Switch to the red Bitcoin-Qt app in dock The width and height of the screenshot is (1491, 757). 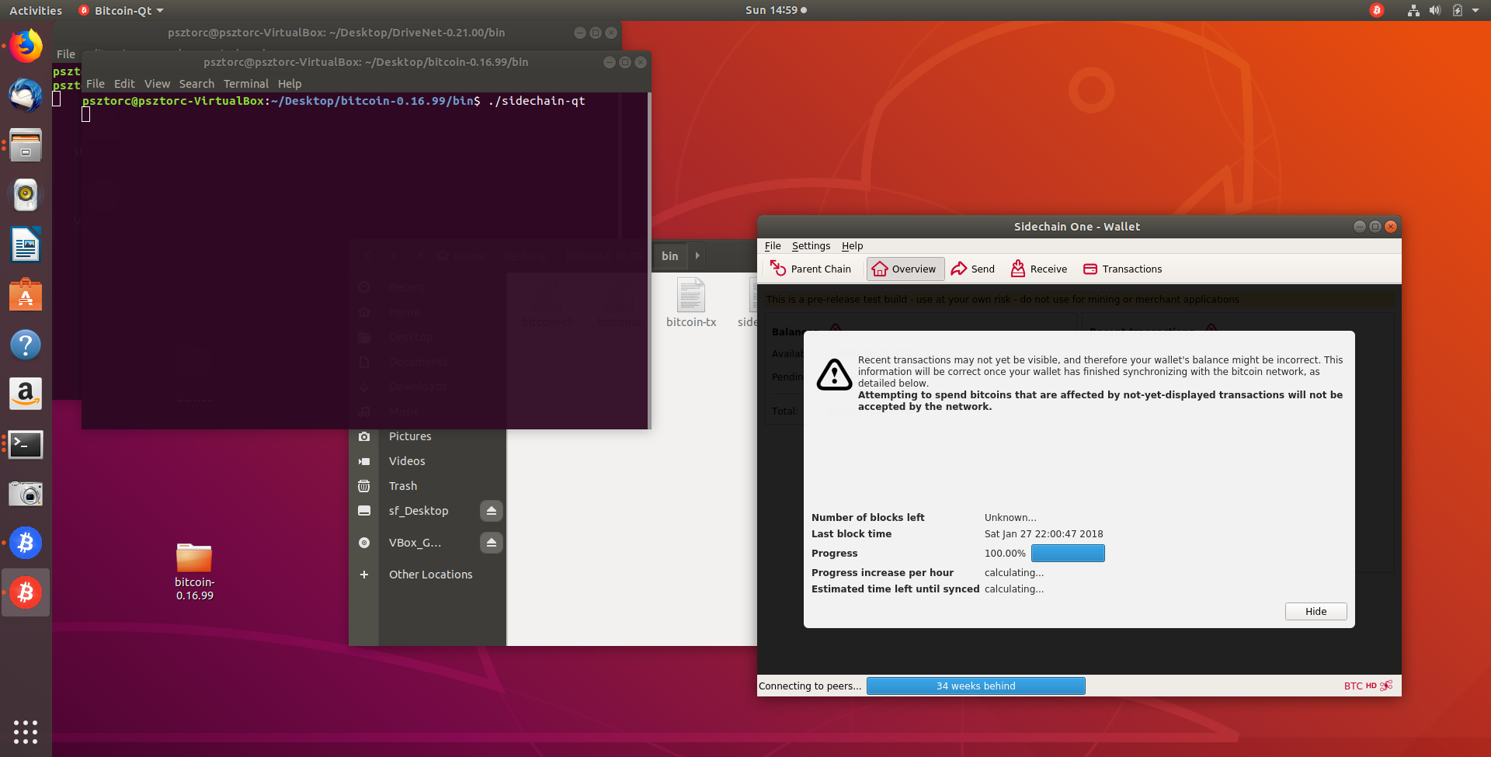click(x=26, y=592)
